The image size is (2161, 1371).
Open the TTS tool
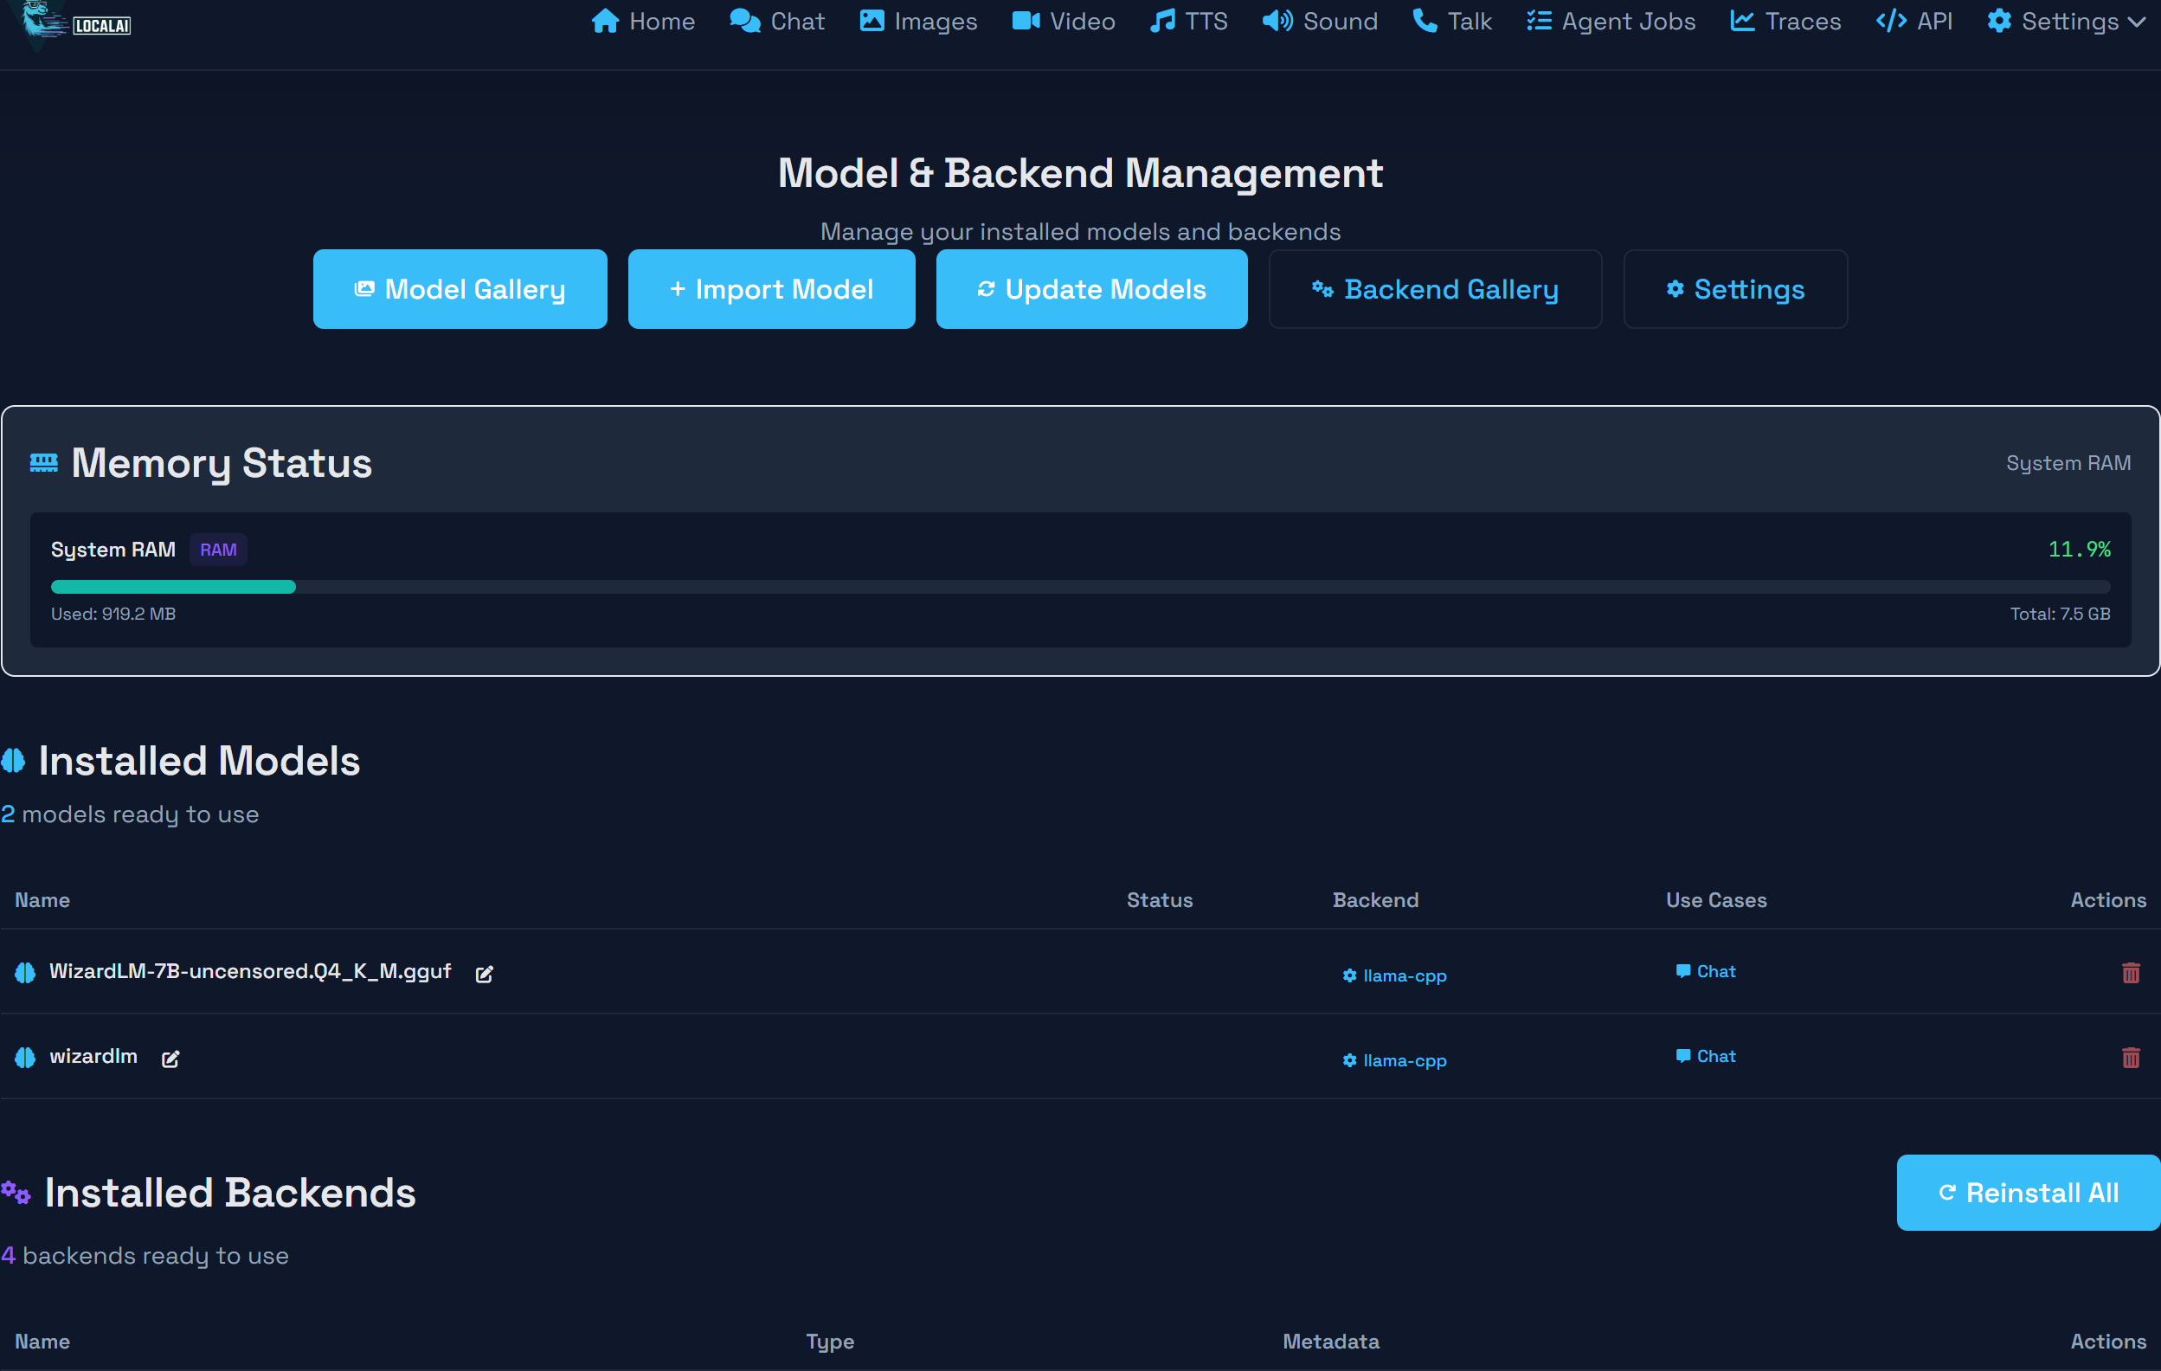[x=1188, y=21]
